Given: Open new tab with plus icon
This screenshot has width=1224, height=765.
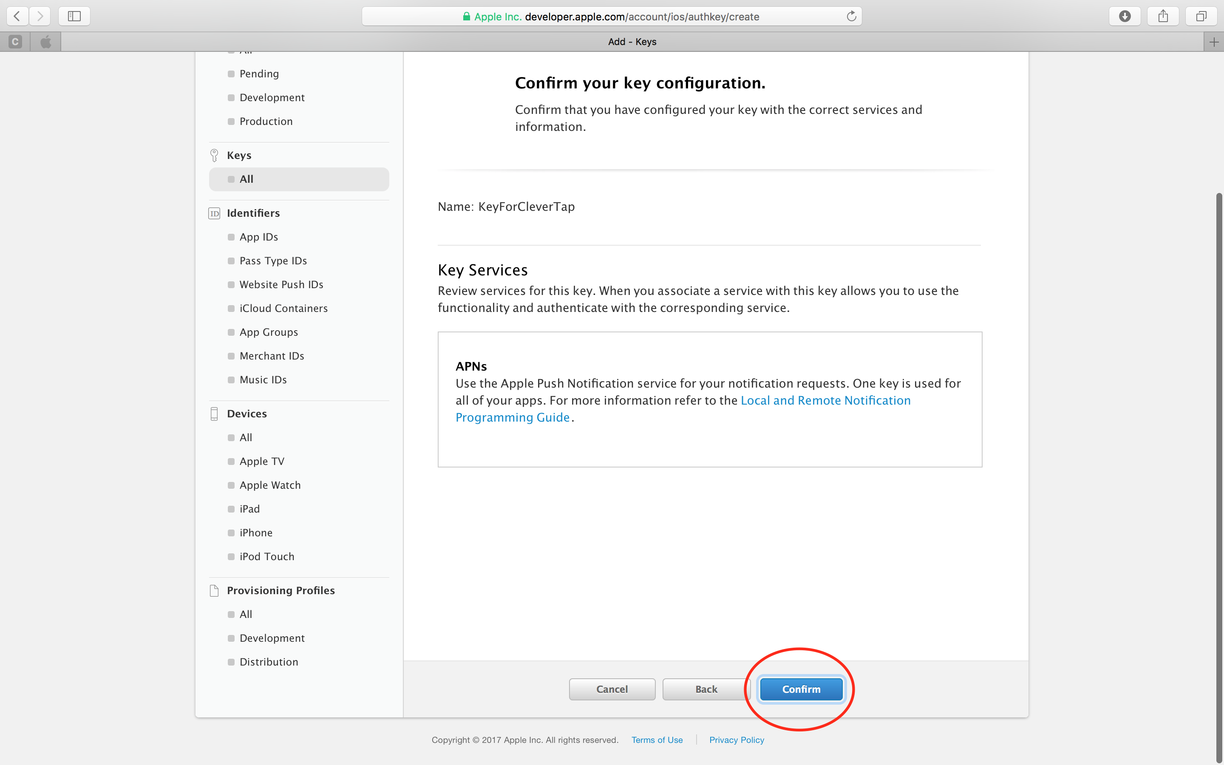Looking at the screenshot, I should [1213, 42].
